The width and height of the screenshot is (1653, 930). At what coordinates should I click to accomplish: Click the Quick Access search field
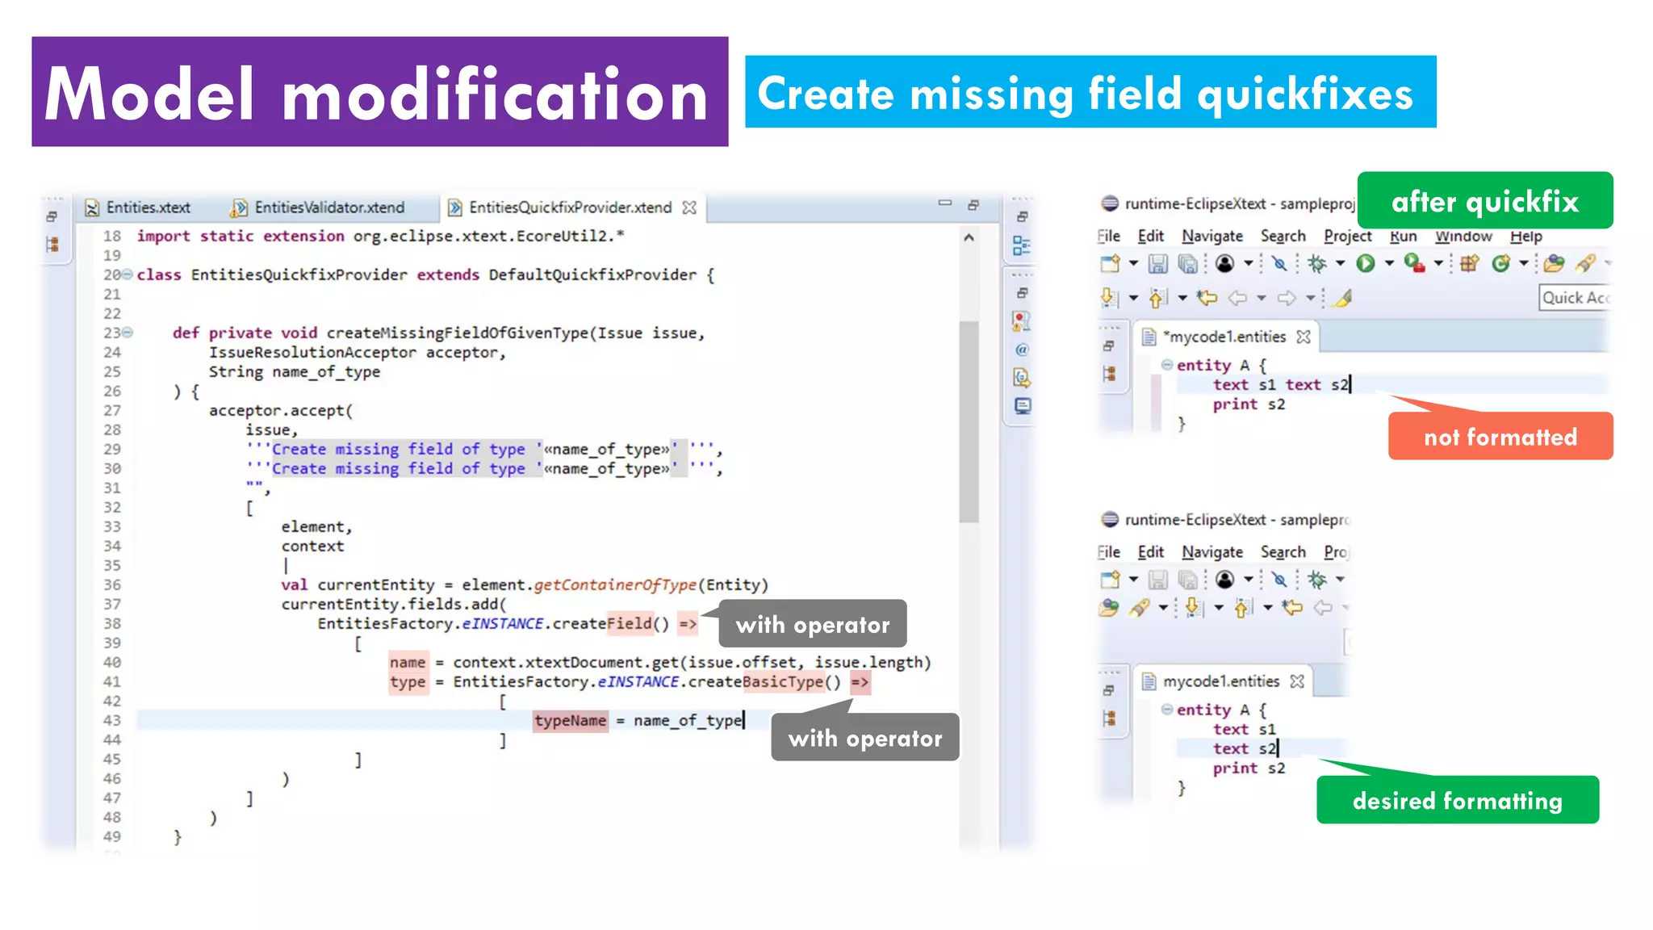[1575, 298]
